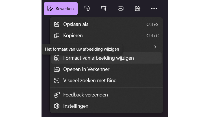Click the feedback icon beside Feedback verzenden
The image size is (209, 117).
pyautogui.click(x=57, y=95)
